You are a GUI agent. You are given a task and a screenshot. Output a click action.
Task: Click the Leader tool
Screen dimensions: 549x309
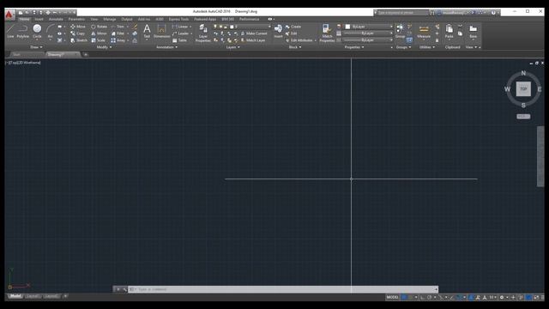pyautogui.click(x=181, y=33)
